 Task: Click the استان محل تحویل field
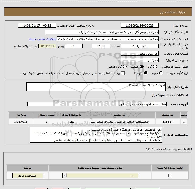click(139, 53)
